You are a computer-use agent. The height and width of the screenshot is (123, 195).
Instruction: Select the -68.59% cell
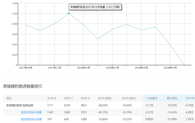tap(103, 105)
